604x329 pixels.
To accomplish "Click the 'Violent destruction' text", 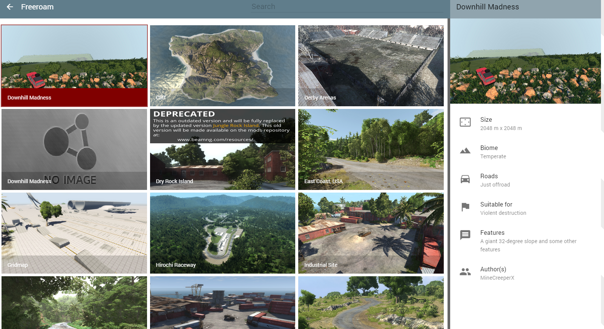I will coord(503,213).
